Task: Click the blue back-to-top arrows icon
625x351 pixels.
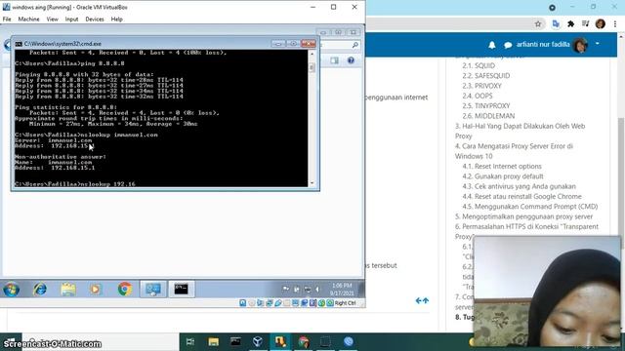Action: 422,300
